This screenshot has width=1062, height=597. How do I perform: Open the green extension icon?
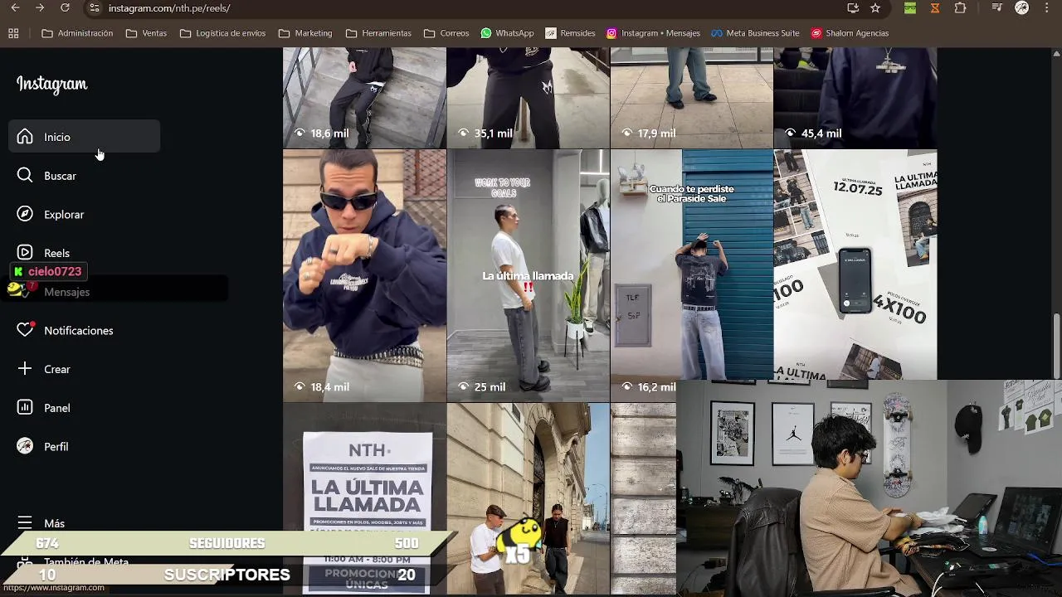(910, 8)
